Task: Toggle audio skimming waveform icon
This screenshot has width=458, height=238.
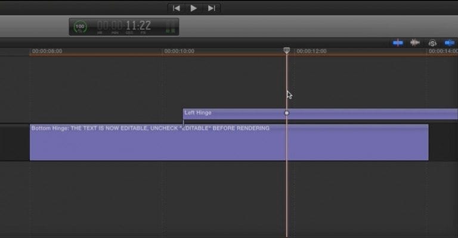Action: point(415,43)
